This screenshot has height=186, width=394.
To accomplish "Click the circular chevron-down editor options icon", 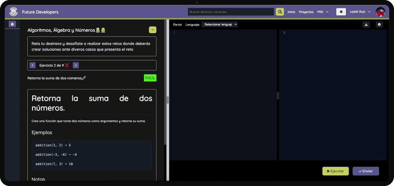I will click(379, 25).
